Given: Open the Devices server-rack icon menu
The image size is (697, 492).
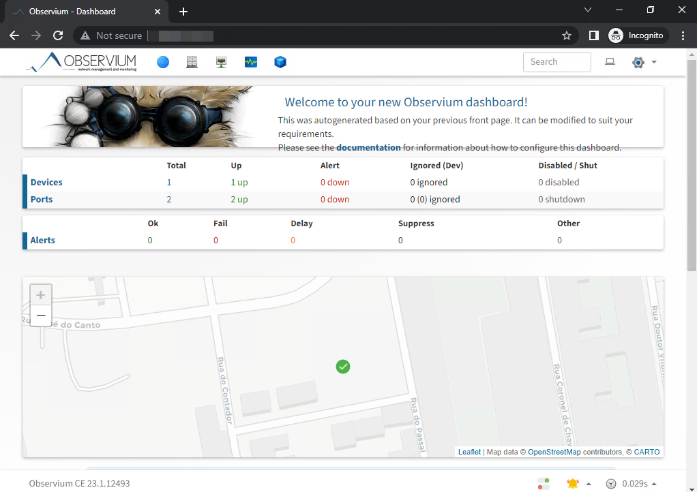Looking at the screenshot, I should [x=192, y=61].
